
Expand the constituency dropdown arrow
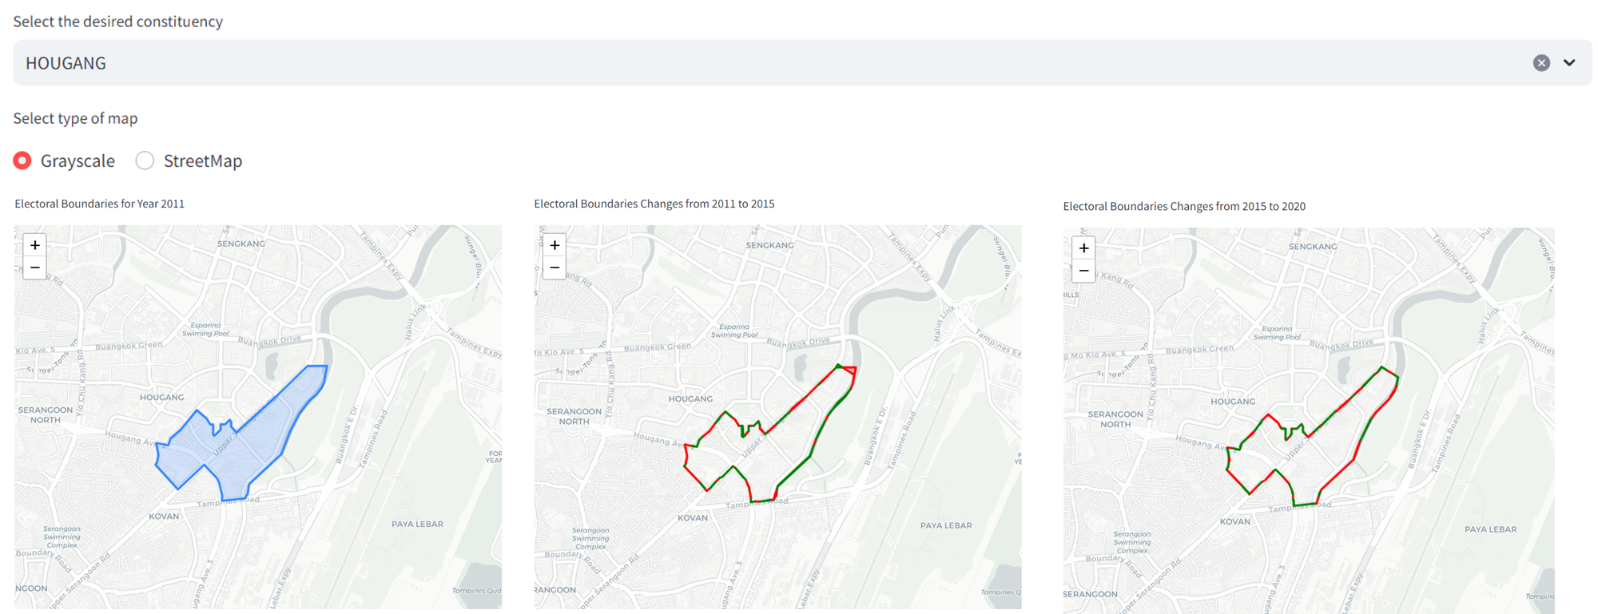tap(1569, 63)
